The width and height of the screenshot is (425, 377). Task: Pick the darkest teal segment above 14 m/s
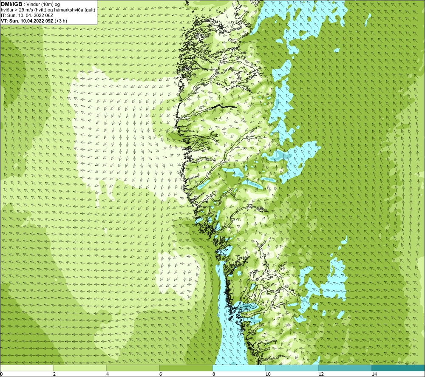pyautogui.click(x=399, y=368)
